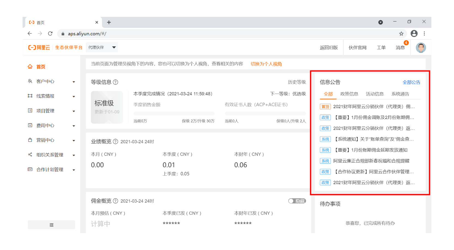Click the 客户中心 people icon
Viewport: 454px width, 250px height.
click(x=30, y=81)
